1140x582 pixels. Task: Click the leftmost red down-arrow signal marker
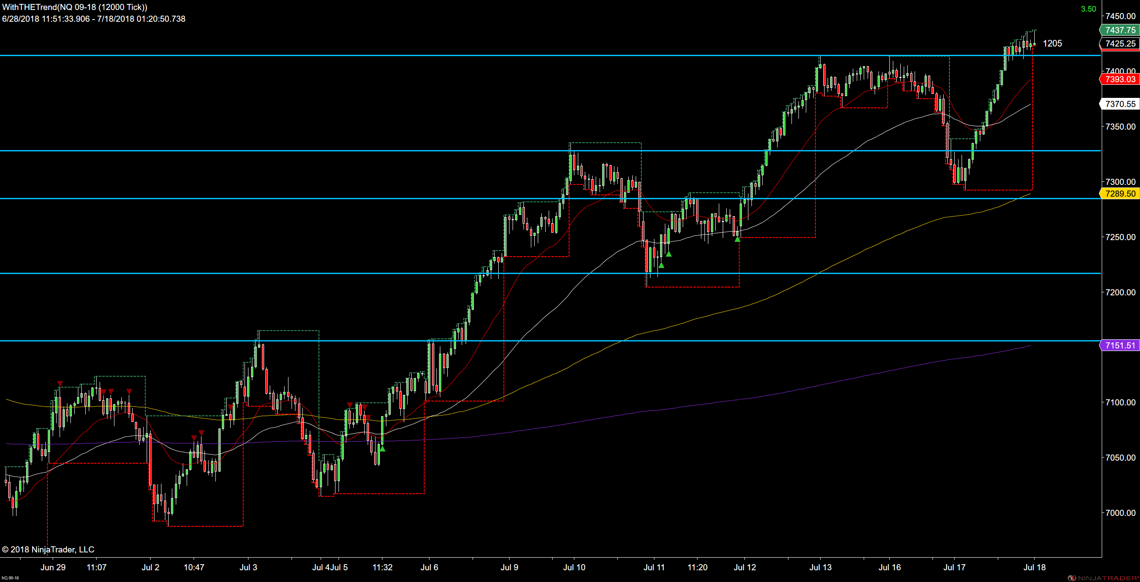(60, 384)
